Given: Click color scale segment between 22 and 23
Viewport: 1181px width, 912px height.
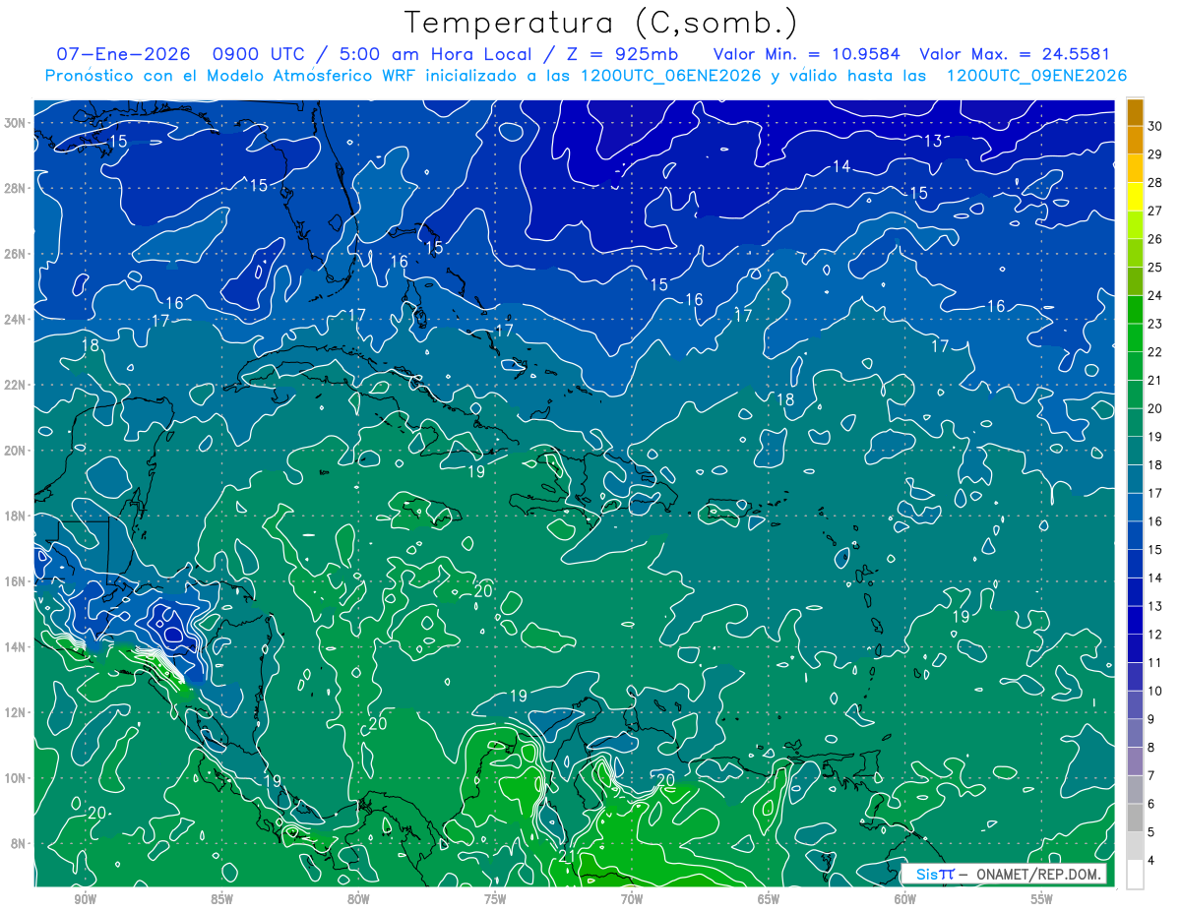Looking at the screenshot, I should point(1135,337).
